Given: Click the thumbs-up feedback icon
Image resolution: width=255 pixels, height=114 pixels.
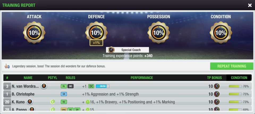Looking at the screenshot, I should click(x=7, y=66).
